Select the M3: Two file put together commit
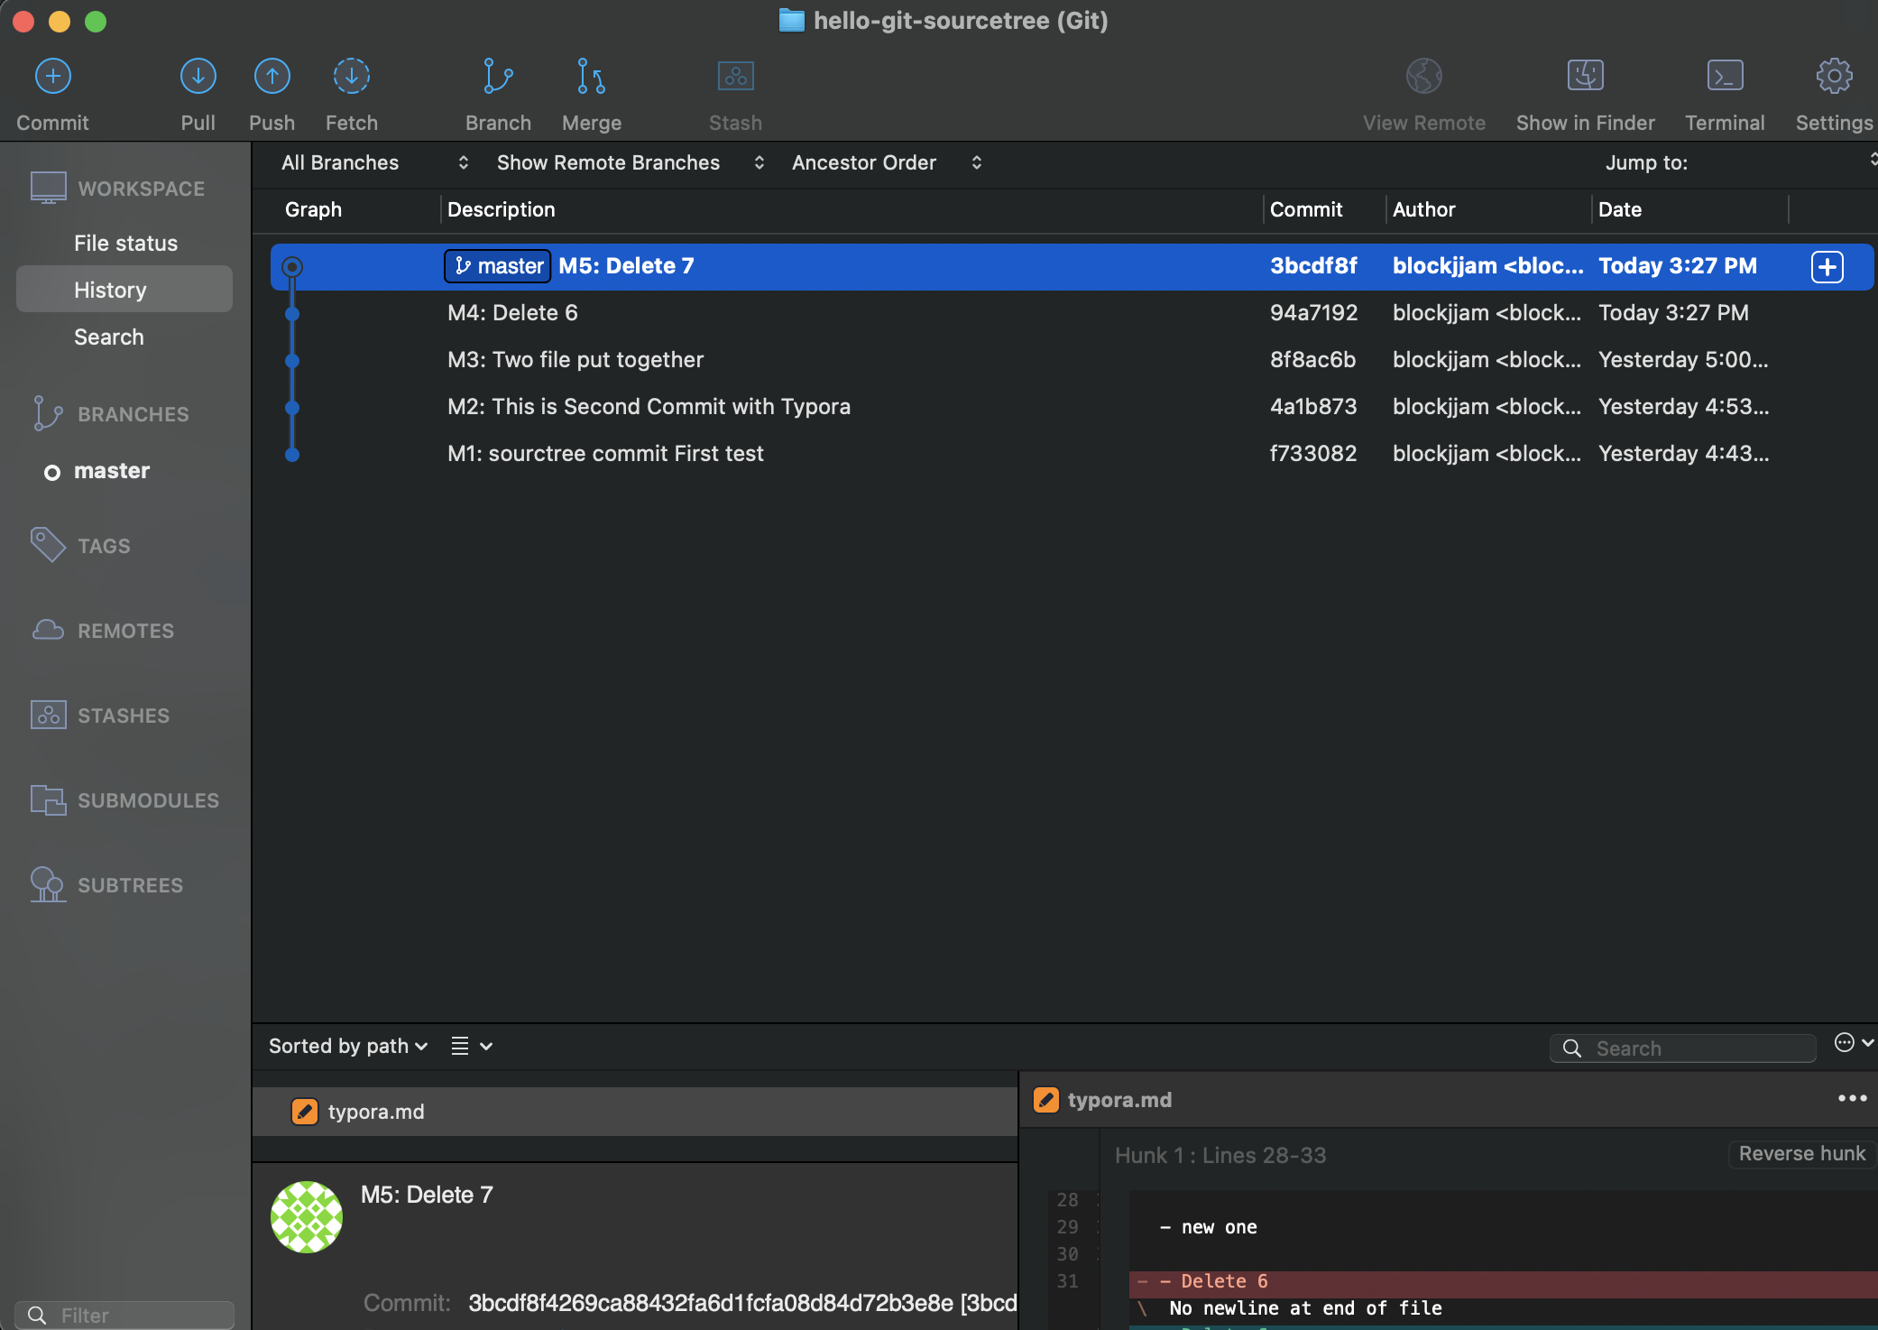Image resolution: width=1878 pixels, height=1330 pixels. [x=575, y=360]
